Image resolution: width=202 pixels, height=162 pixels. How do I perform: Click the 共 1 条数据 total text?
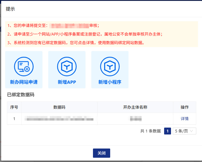[x=150, y=131]
